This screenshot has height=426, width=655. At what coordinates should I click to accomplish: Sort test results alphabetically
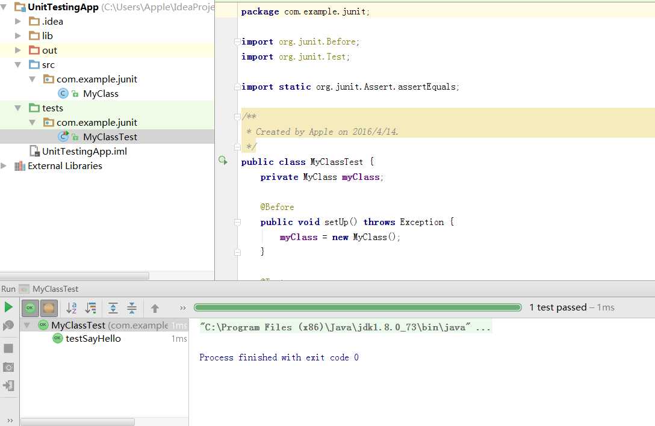[x=72, y=308]
